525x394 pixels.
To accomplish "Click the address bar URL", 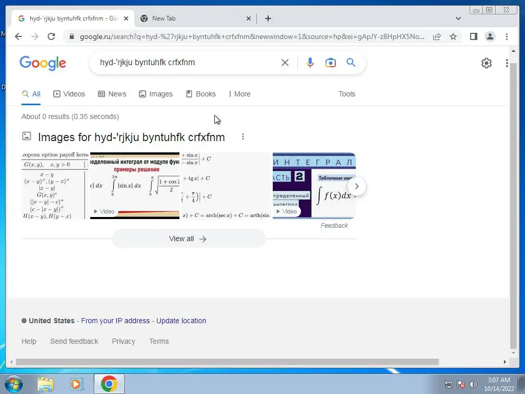I will pyautogui.click(x=252, y=36).
